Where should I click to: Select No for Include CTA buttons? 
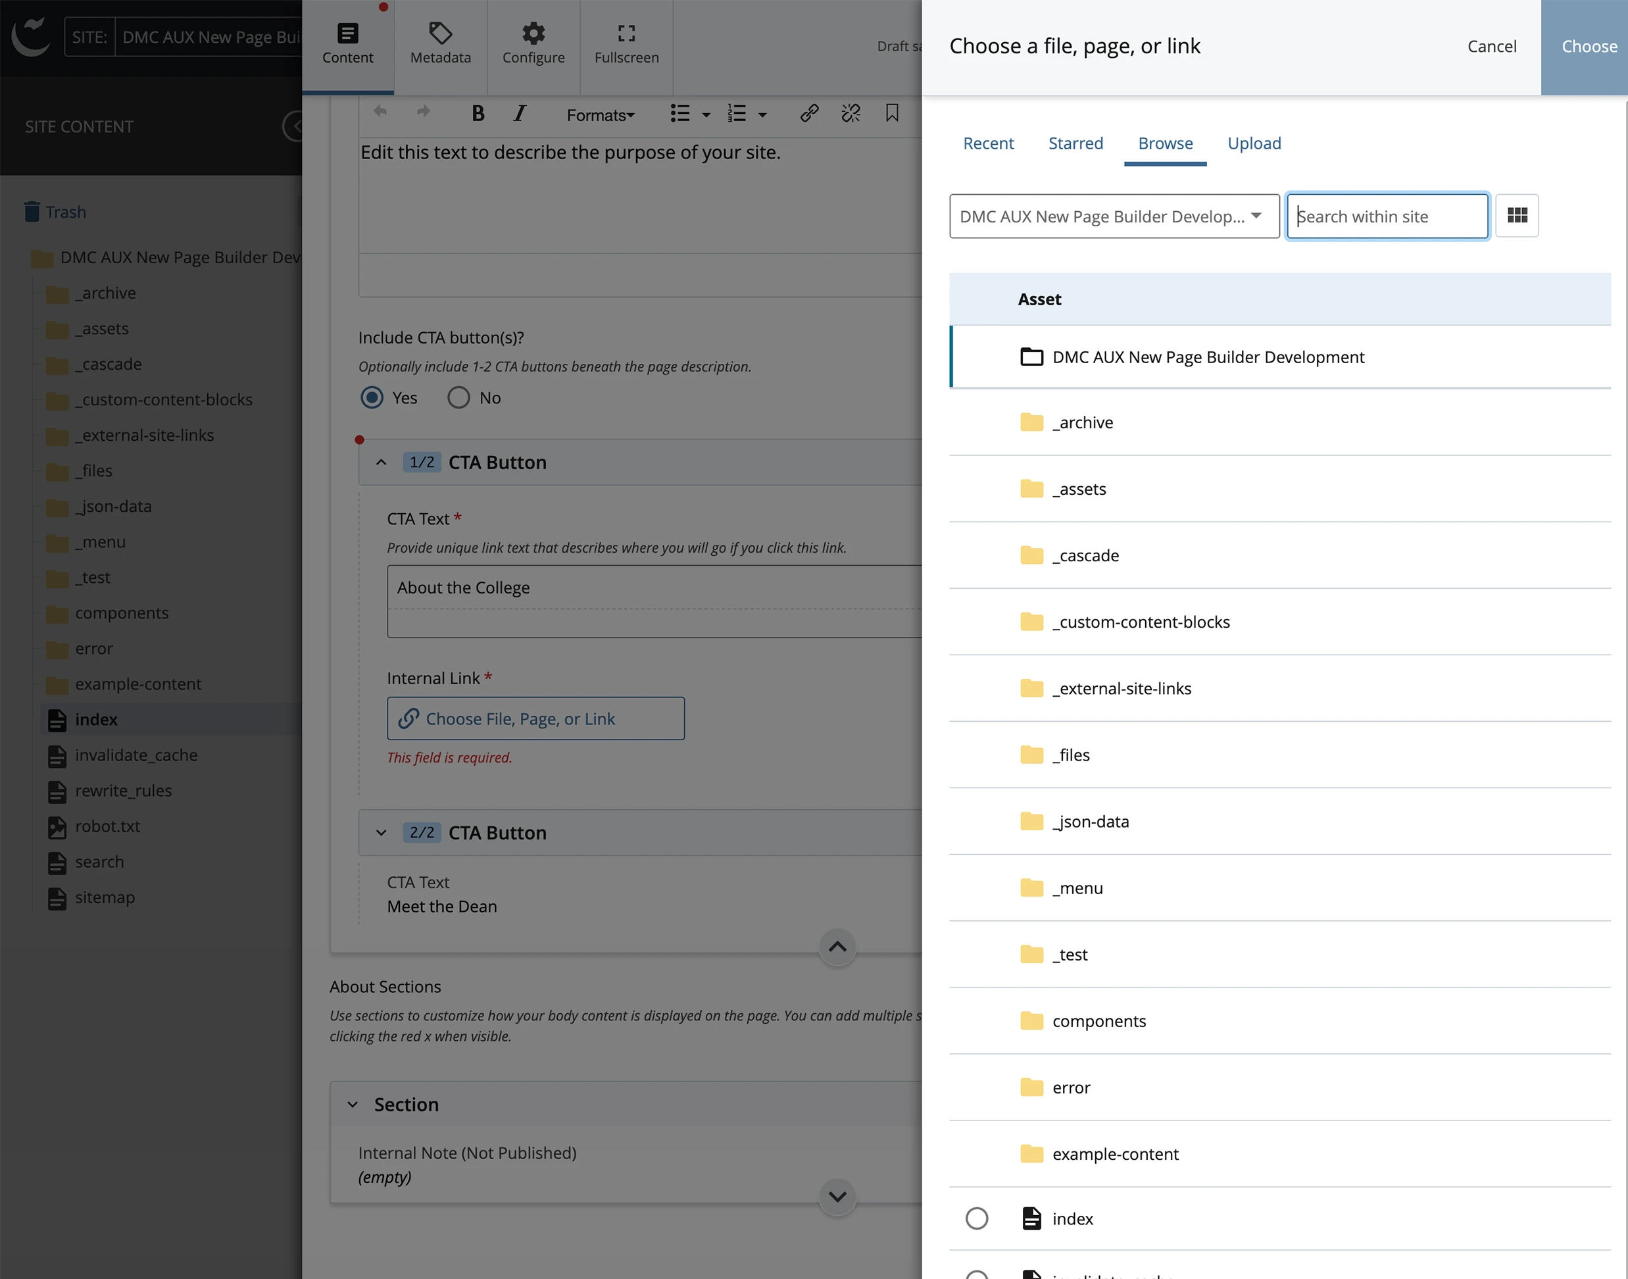(458, 397)
